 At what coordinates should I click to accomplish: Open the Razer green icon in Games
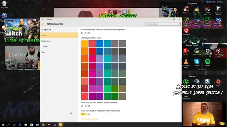point(186,81)
